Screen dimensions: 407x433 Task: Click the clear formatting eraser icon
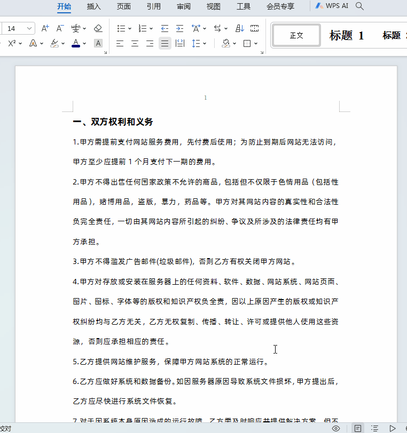[x=98, y=28]
